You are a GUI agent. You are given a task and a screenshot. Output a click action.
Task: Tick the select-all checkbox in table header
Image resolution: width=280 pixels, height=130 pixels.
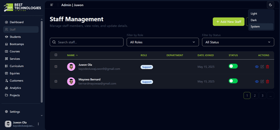56,55
